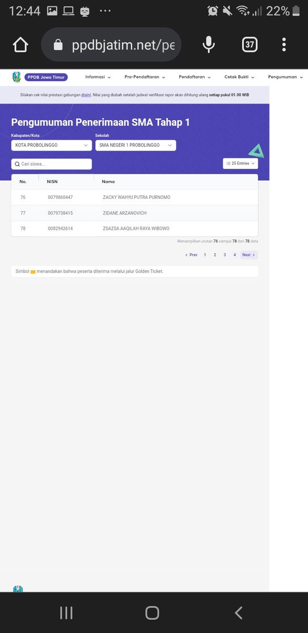Click the footer logo at page bottom
The width and height of the screenshot is (308, 633).
18,589
